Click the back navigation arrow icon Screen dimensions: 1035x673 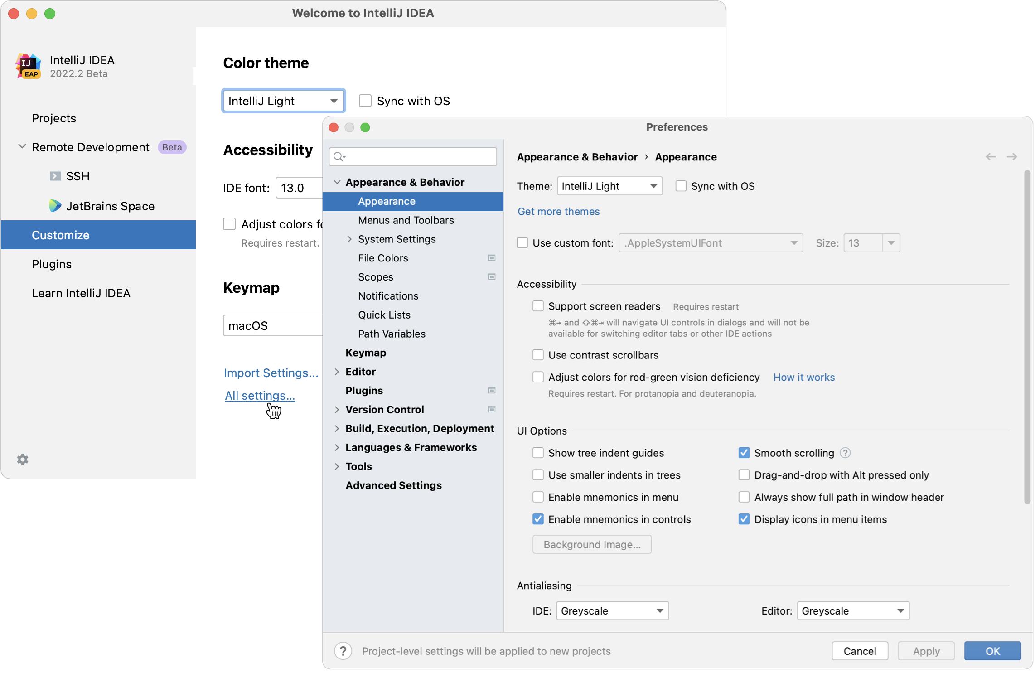point(991,156)
